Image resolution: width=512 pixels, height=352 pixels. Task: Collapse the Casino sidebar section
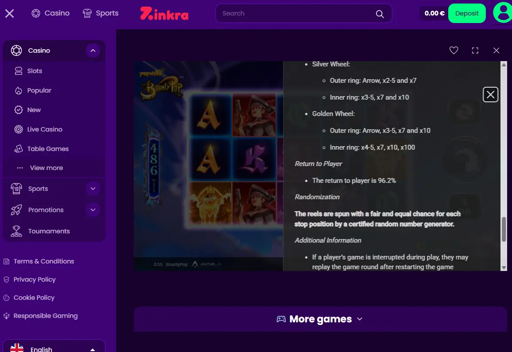pos(93,50)
